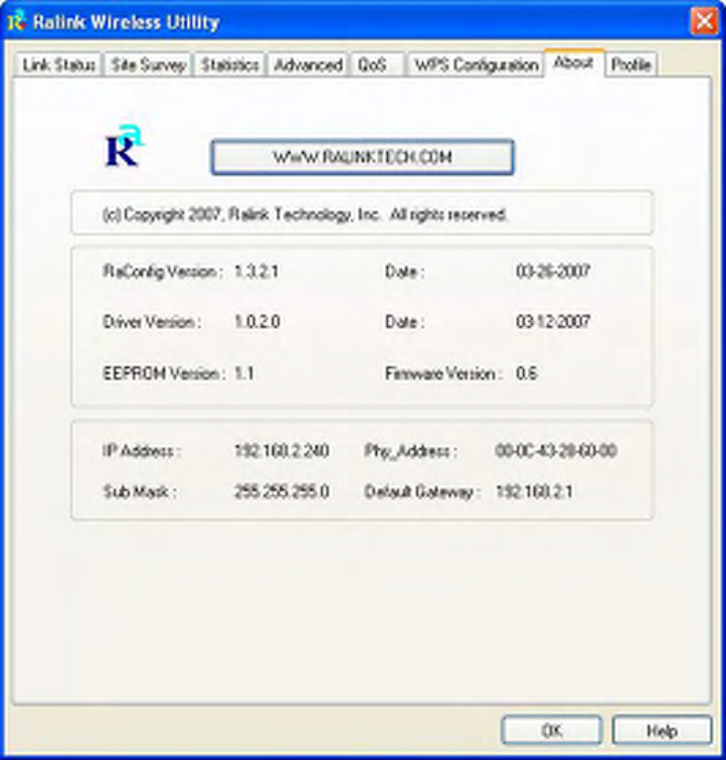Open the Link Status tab

[58, 65]
